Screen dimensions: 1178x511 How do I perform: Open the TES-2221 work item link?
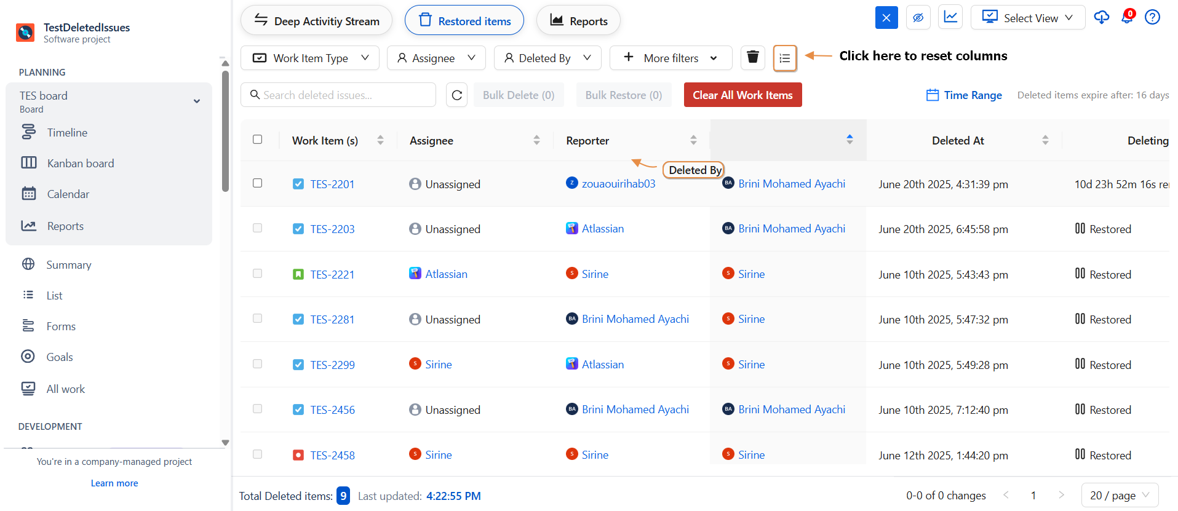[x=332, y=274]
